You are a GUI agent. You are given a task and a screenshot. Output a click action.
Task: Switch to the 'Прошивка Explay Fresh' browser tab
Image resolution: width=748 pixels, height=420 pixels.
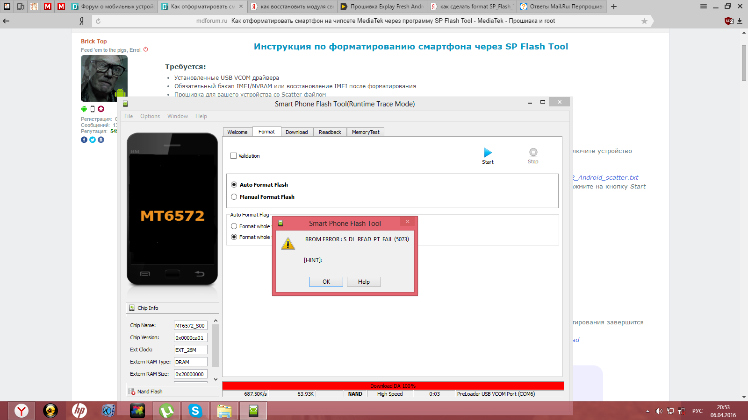[382, 7]
